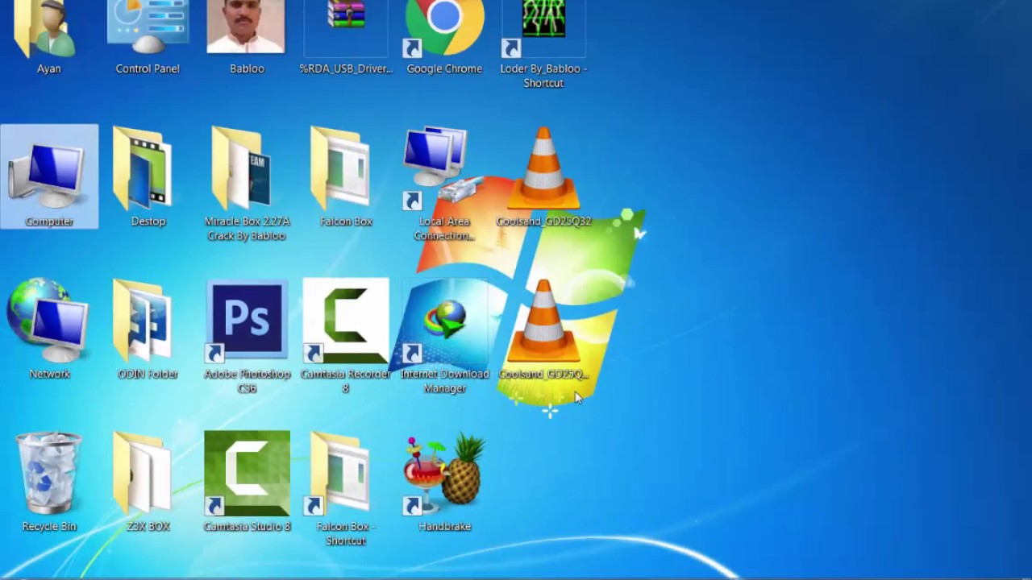Open the Control Panel desktop icon

pyautogui.click(x=148, y=27)
